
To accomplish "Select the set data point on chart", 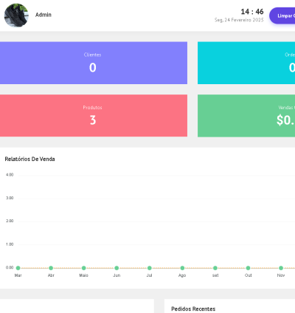I will tap(215, 268).
